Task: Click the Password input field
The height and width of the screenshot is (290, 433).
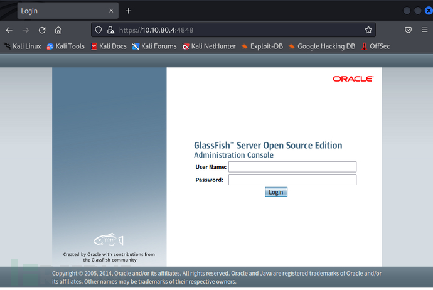Action: click(x=292, y=180)
